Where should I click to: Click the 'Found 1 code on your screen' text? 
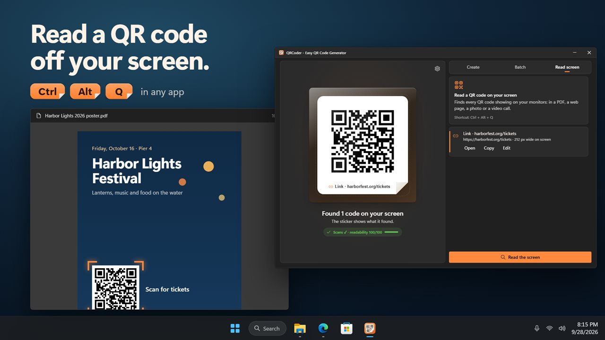click(x=363, y=213)
